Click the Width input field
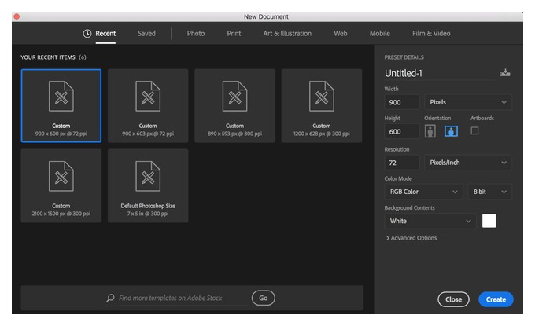Viewport: 535px width, 326px height. (401, 102)
